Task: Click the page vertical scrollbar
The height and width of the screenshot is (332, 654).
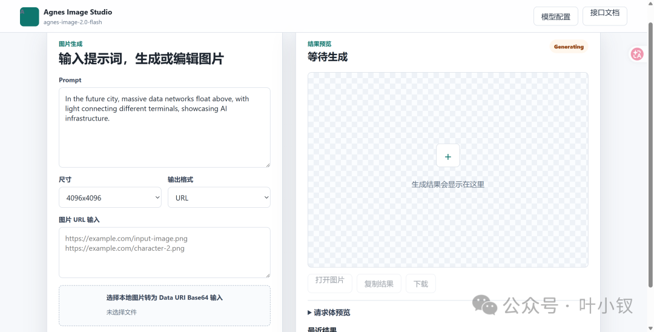Action: tap(650, 154)
